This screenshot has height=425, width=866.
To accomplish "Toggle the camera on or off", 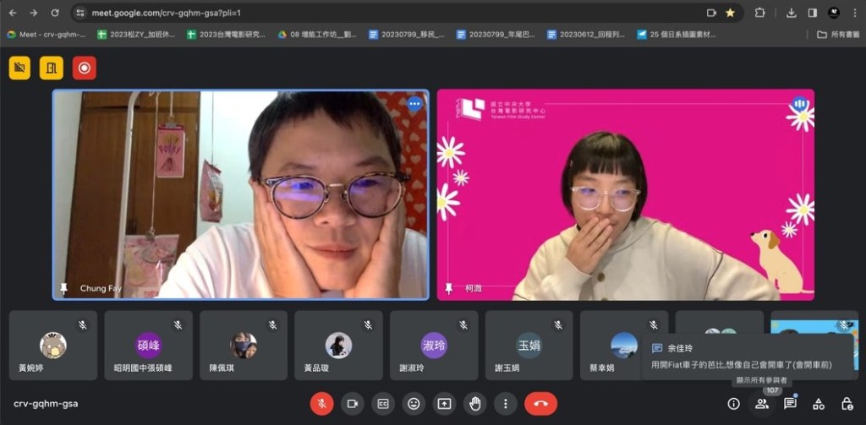I will click(x=352, y=404).
